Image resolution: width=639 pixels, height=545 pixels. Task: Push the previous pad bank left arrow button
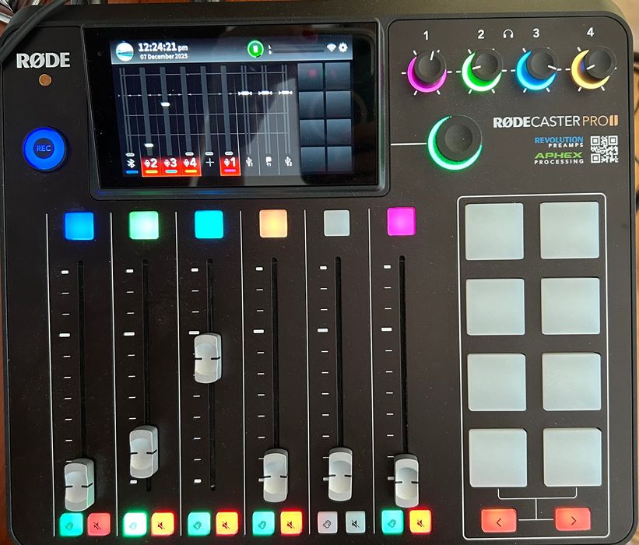[x=499, y=521]
